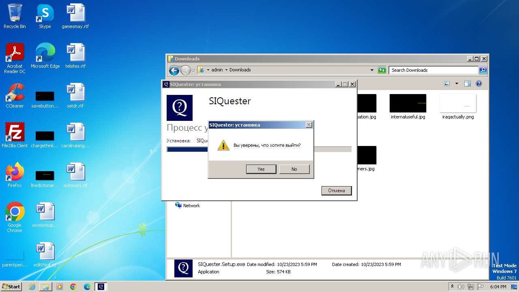Open Edge from the taskbar
The height and width of the screenshot is (292, 519).
pos(87,287)
